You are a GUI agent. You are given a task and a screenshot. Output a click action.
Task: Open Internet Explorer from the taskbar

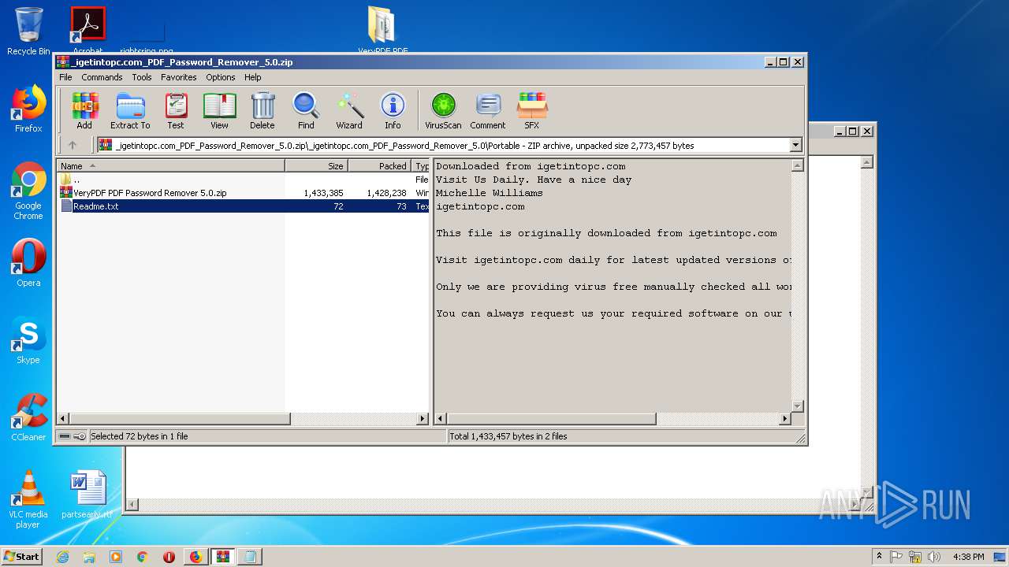click(62, 557)
